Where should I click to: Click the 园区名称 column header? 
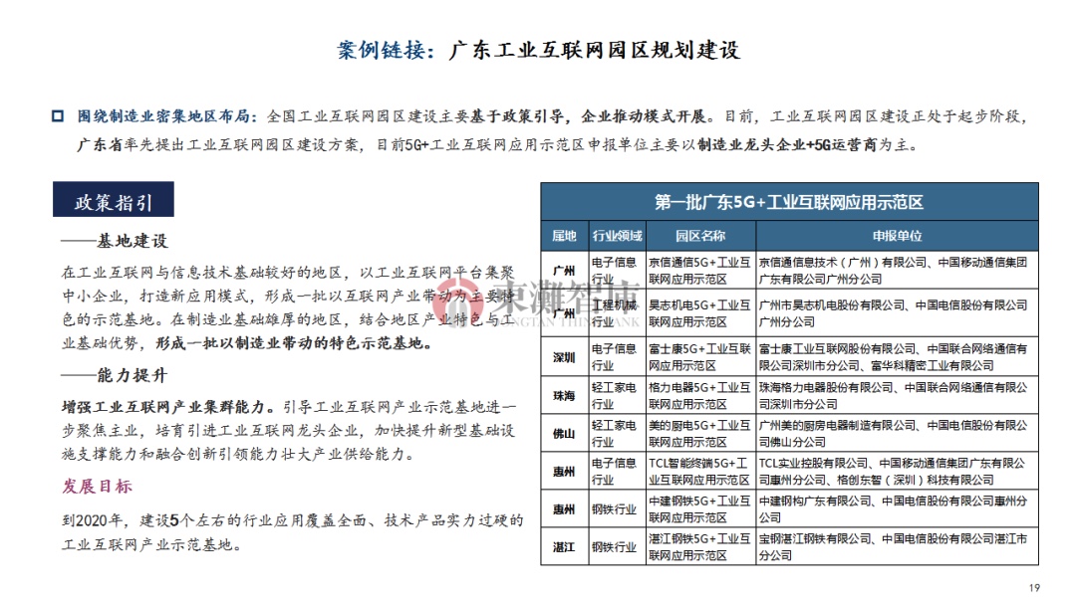700,237
